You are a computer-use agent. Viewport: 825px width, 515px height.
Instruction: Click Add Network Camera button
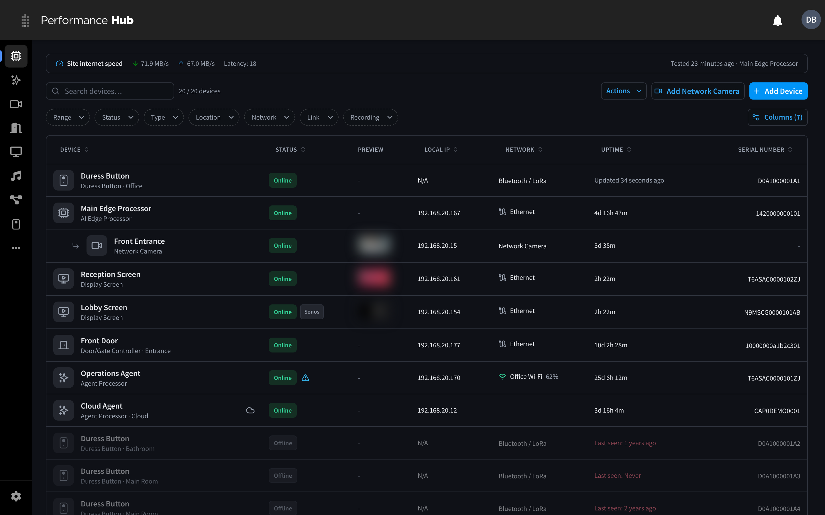click(x=698, y=91)
